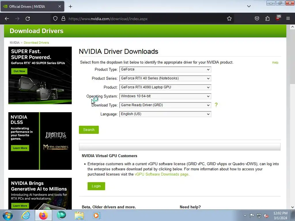
Task: Click the padlock site security icon
Action: (x=63, y=19)
